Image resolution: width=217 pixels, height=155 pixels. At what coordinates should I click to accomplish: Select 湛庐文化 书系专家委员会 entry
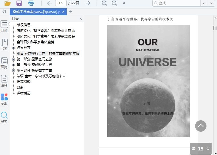46,36
